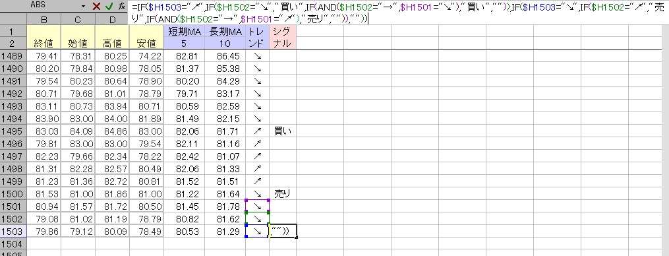Confirm formula entry with green check
The height and width of the screenshot is (256, 669).
click(109, 7)
